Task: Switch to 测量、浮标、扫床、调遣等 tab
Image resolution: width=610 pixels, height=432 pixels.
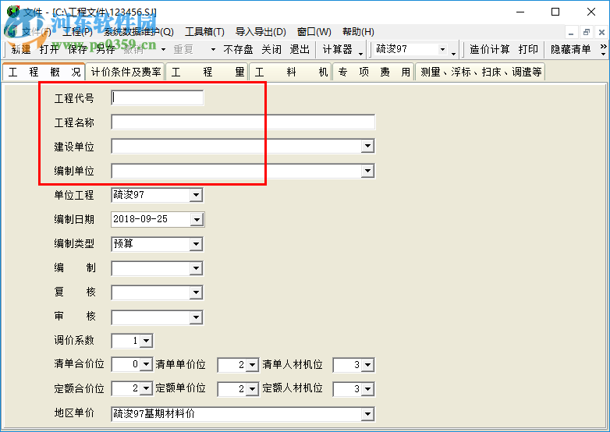Action: tap(481, 72)
